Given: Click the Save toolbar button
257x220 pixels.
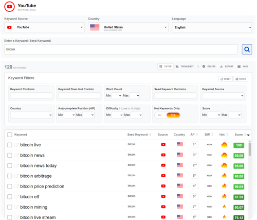Looking at the screenshot, I should [x=243, y=66].
